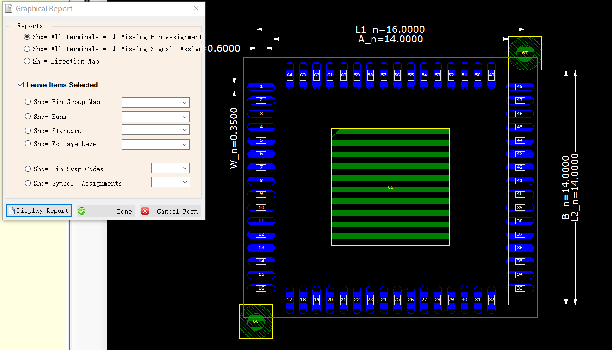Click the Display Report button
612x350 pixels.
(x=39, y=210)
